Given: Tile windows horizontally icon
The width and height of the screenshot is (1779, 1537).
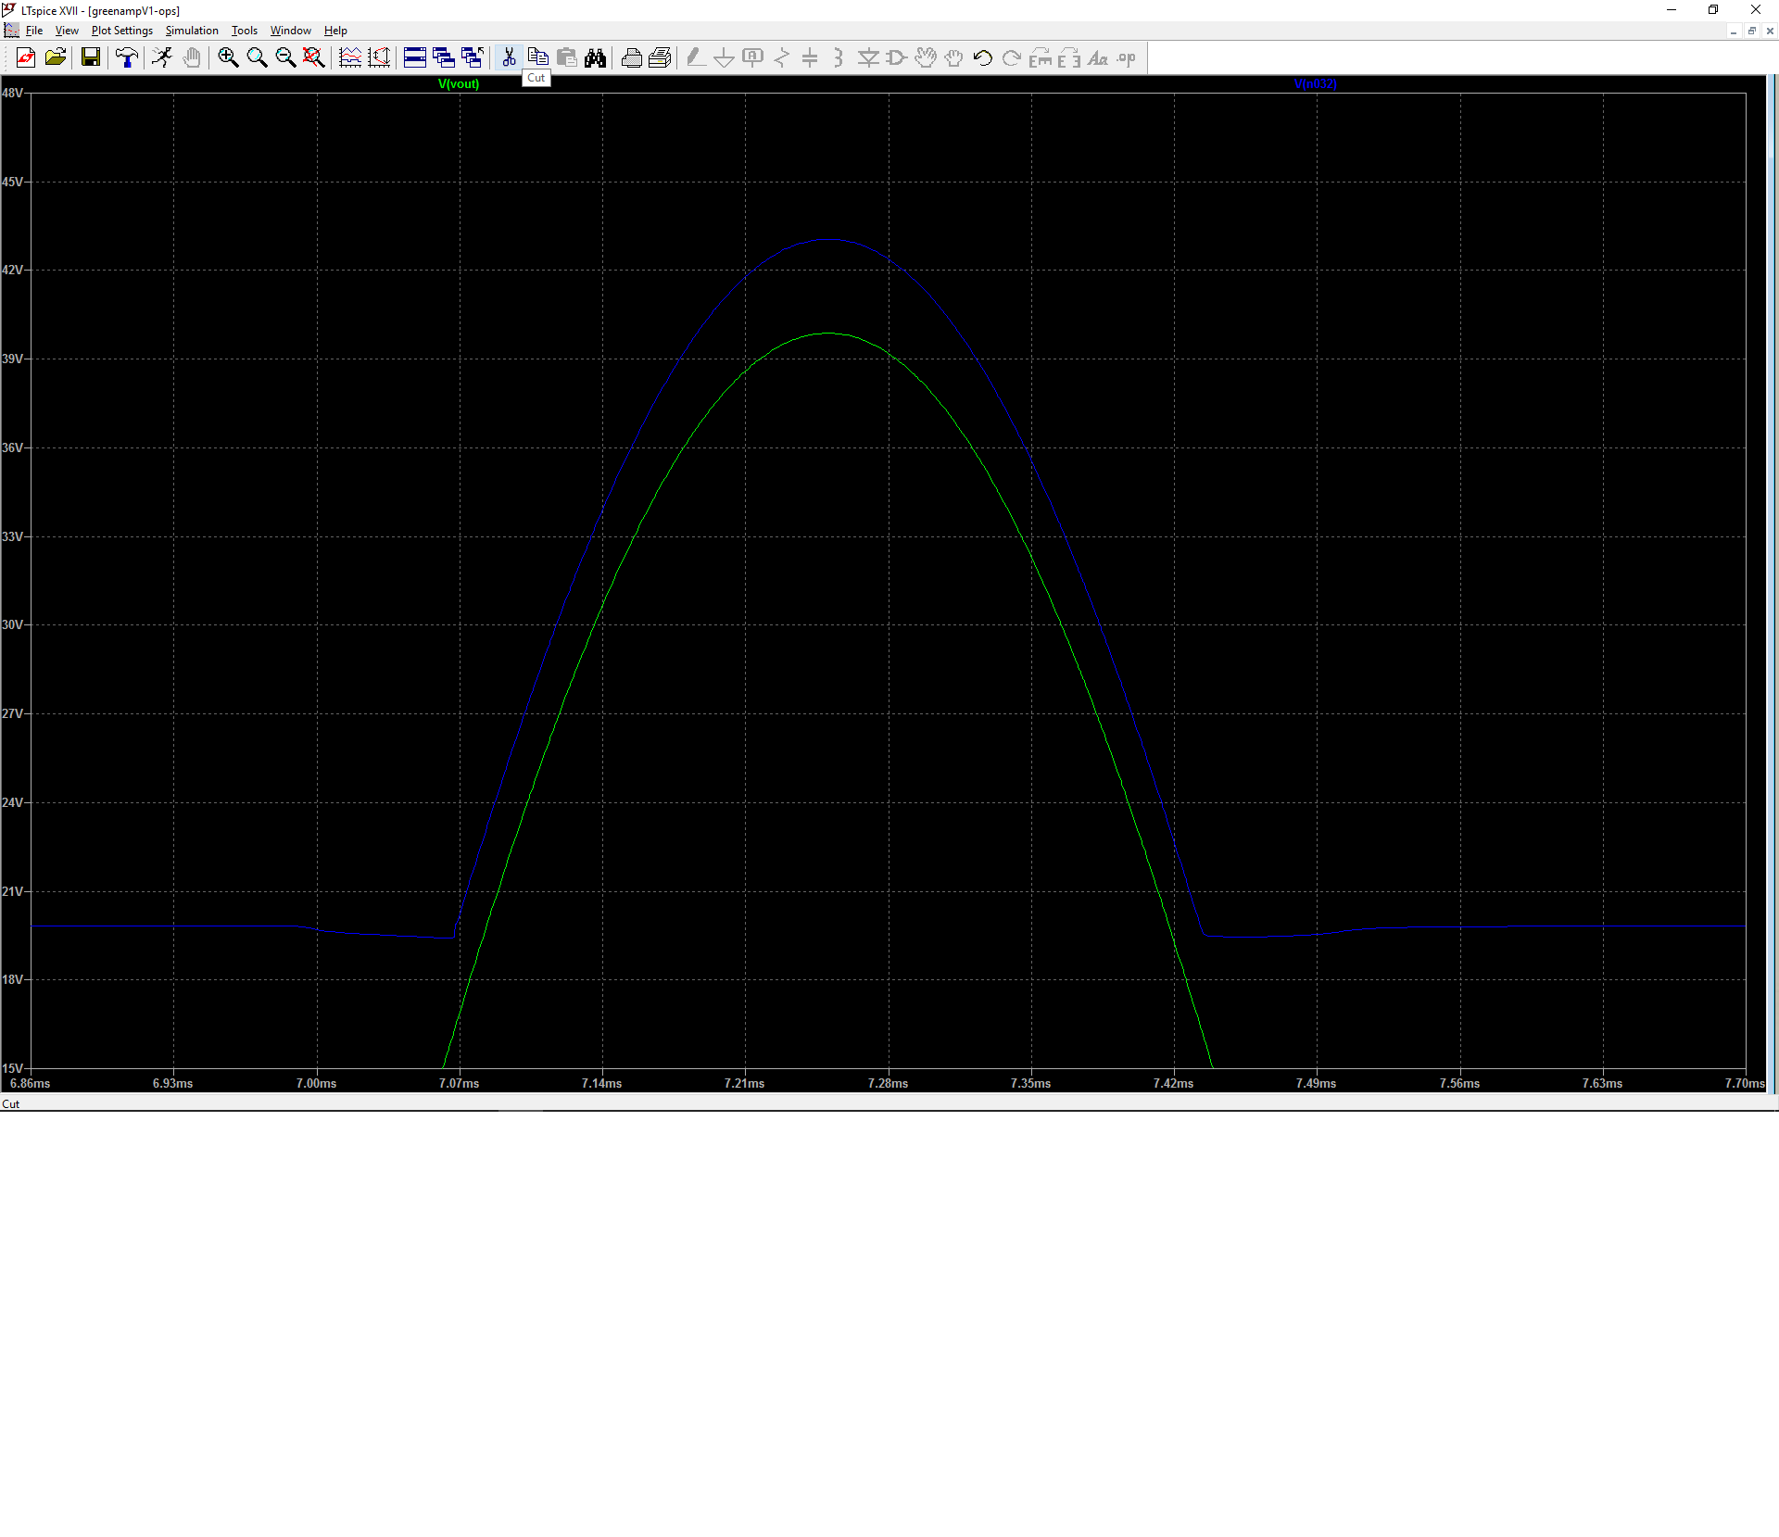Looking at the screenshot, I should click(415, 57).
